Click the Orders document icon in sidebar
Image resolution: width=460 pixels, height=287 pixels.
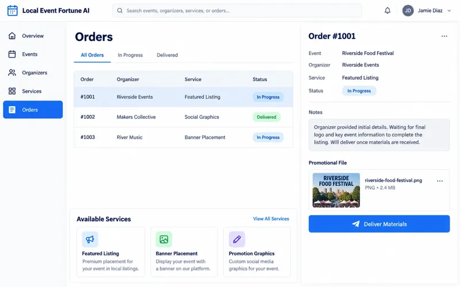point(12,110)
